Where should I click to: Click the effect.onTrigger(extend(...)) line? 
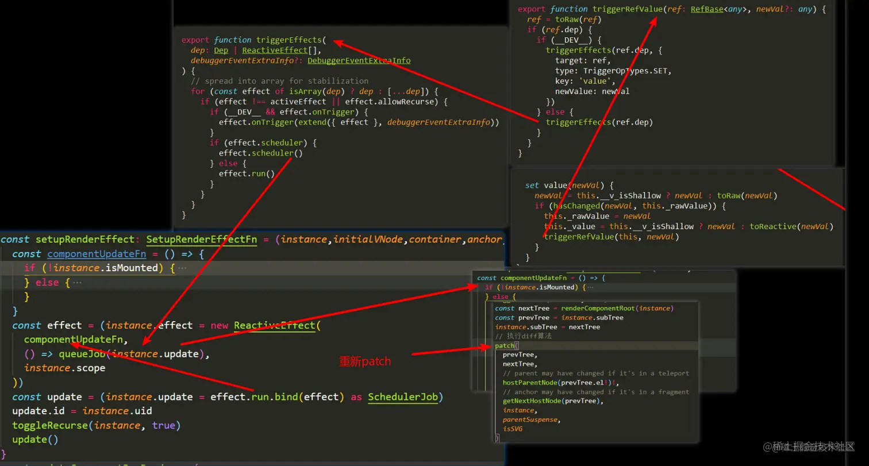click(x=359, y=122)
